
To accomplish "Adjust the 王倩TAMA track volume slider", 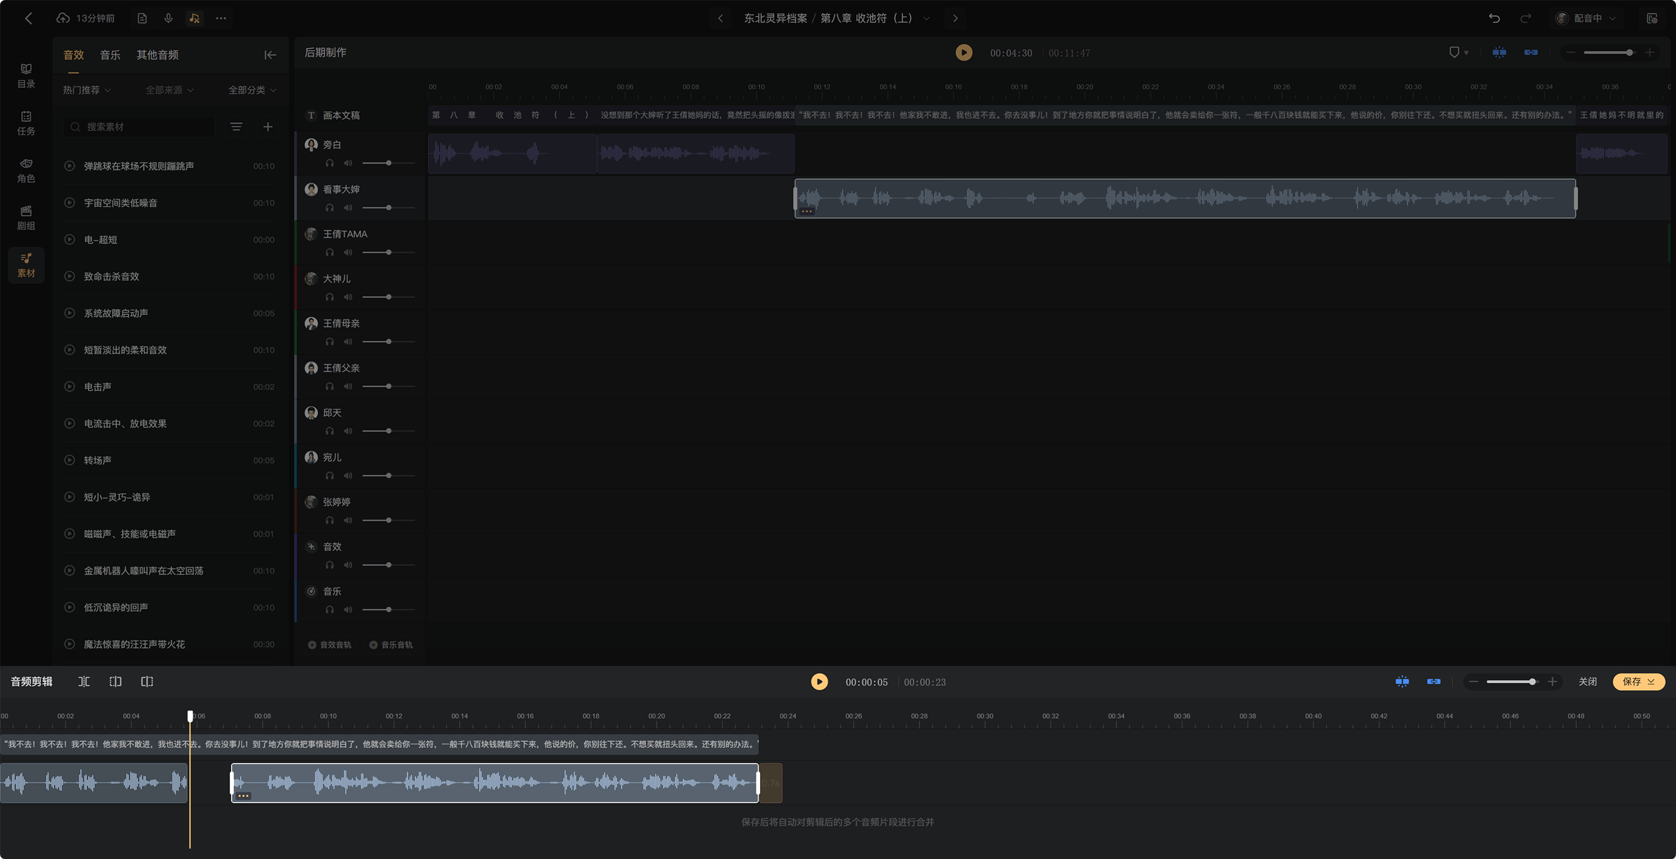I will pos(388,253).
